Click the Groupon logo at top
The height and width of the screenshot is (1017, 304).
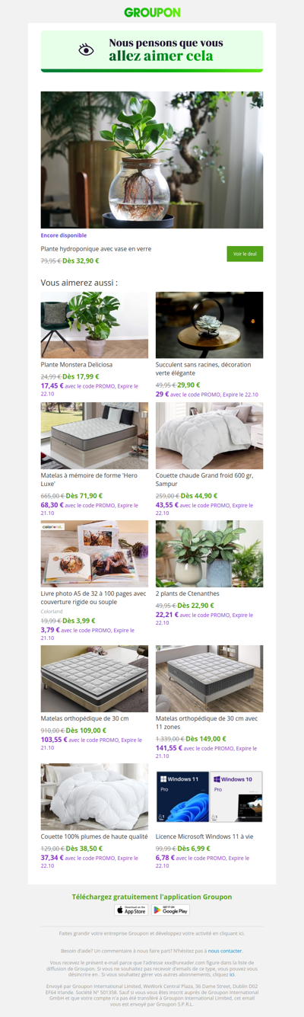coord(152,12)
